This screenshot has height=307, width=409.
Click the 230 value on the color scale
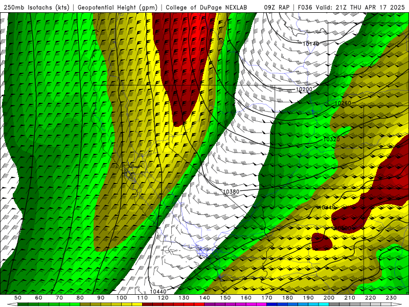click(x=391, y=298)
